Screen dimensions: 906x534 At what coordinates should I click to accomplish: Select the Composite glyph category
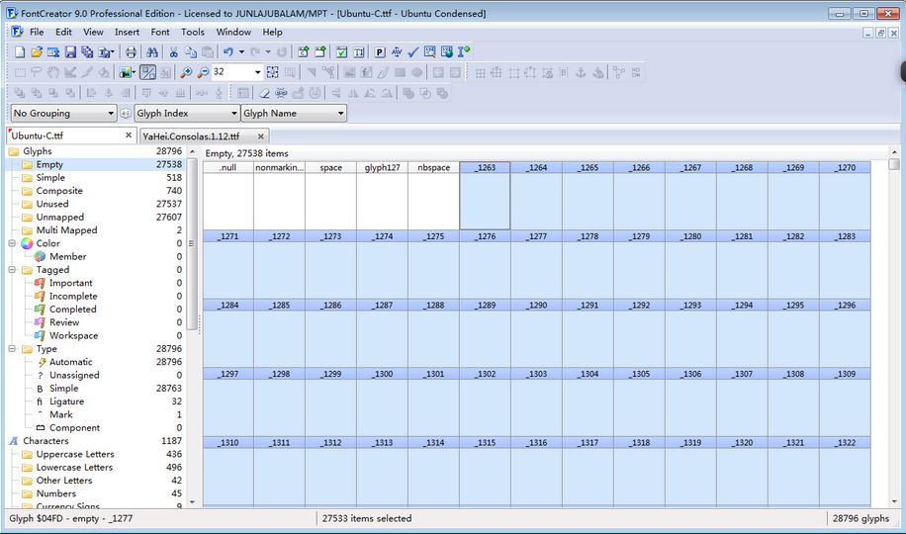coord(59,191)
